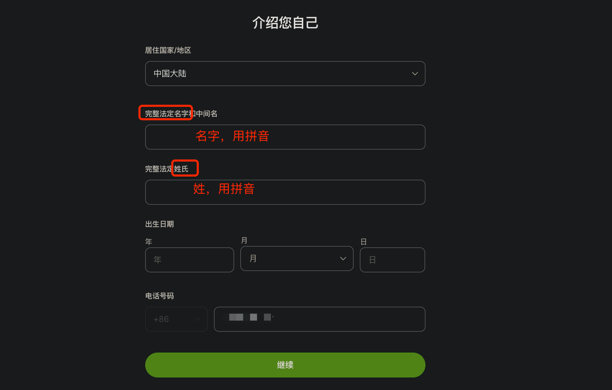Click the 介绍您自己 page heading

285,23
